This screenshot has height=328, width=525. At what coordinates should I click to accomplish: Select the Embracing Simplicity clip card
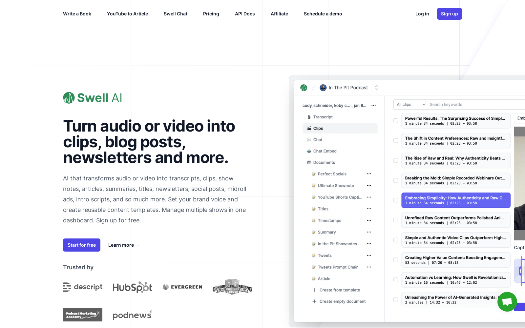point(456,200)
